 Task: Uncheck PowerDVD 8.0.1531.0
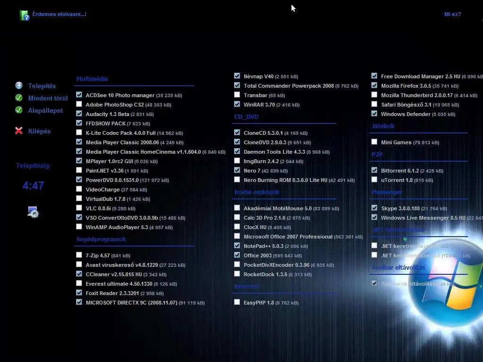tap(79, 180)
